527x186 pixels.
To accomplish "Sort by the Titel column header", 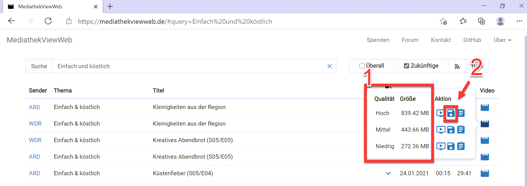I will 159,91.
